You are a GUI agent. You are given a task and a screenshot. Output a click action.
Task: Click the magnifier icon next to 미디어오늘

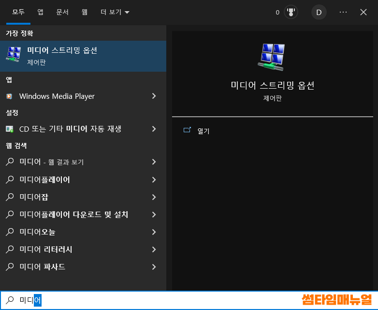coord(10,232)
